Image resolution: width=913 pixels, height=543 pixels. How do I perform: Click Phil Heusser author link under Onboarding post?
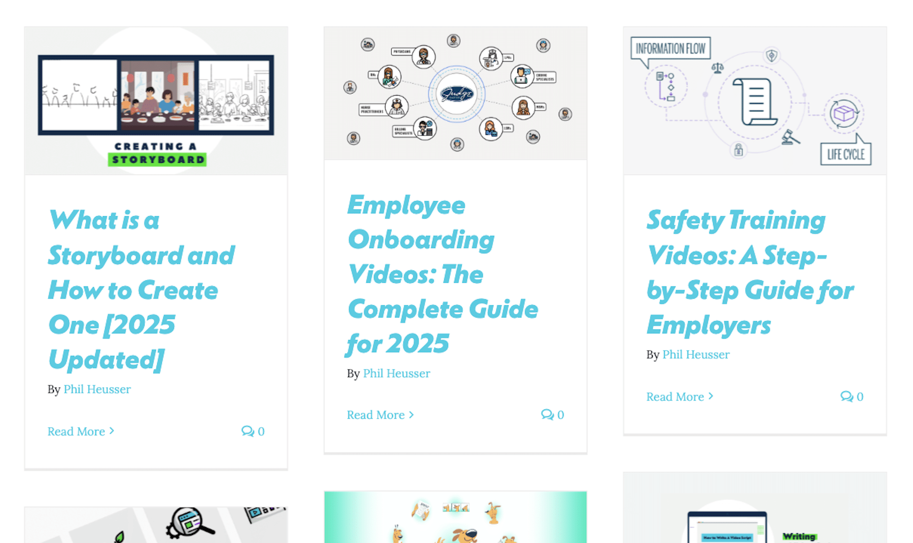pos(396,373)
